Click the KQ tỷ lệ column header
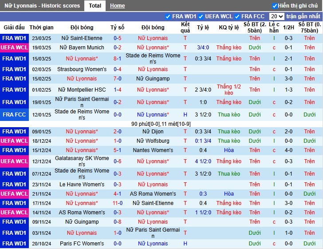The height and width of the screenshot is (249, 323). tap(229, 27)
